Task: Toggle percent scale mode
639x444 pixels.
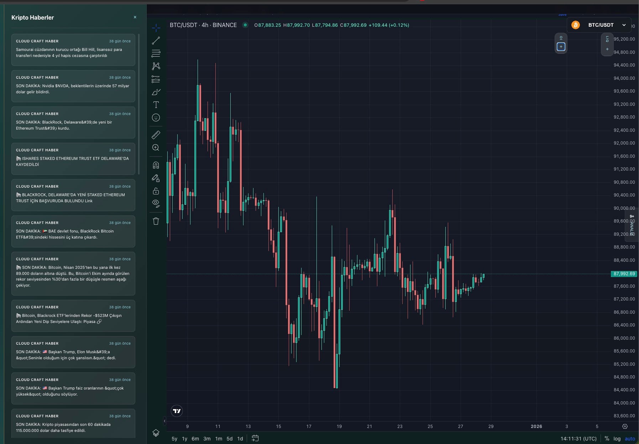Action: (x=607, y=438)
